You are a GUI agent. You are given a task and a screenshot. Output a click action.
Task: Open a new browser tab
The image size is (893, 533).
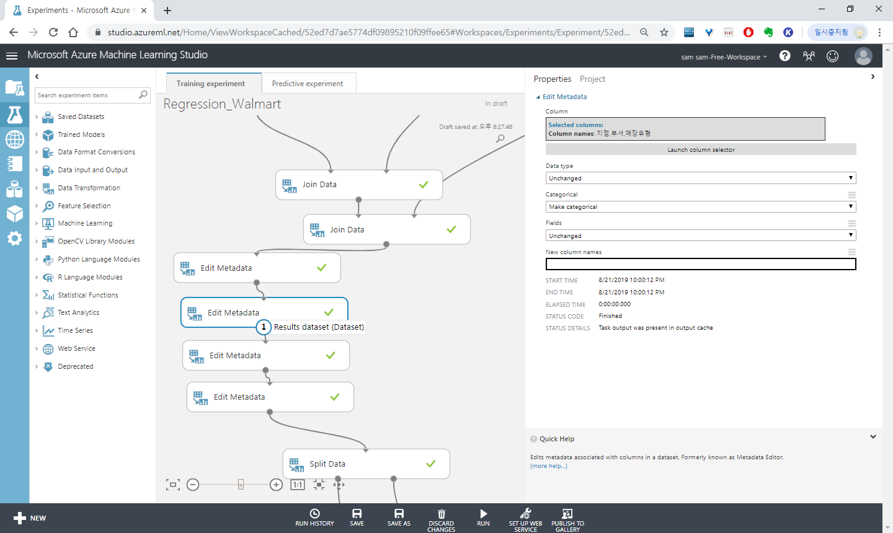(x=167, y=10)
